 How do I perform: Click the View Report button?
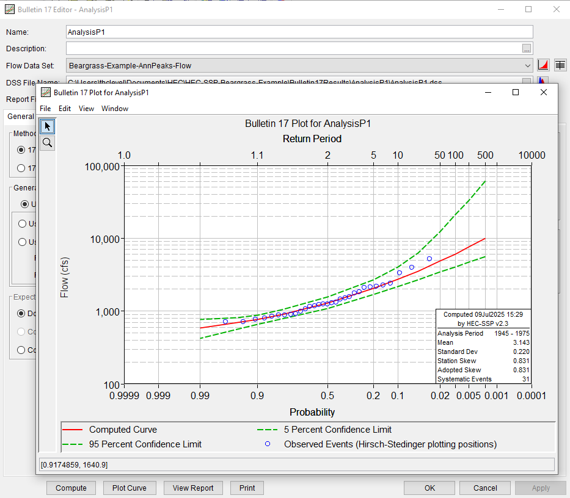coord(193,488)
